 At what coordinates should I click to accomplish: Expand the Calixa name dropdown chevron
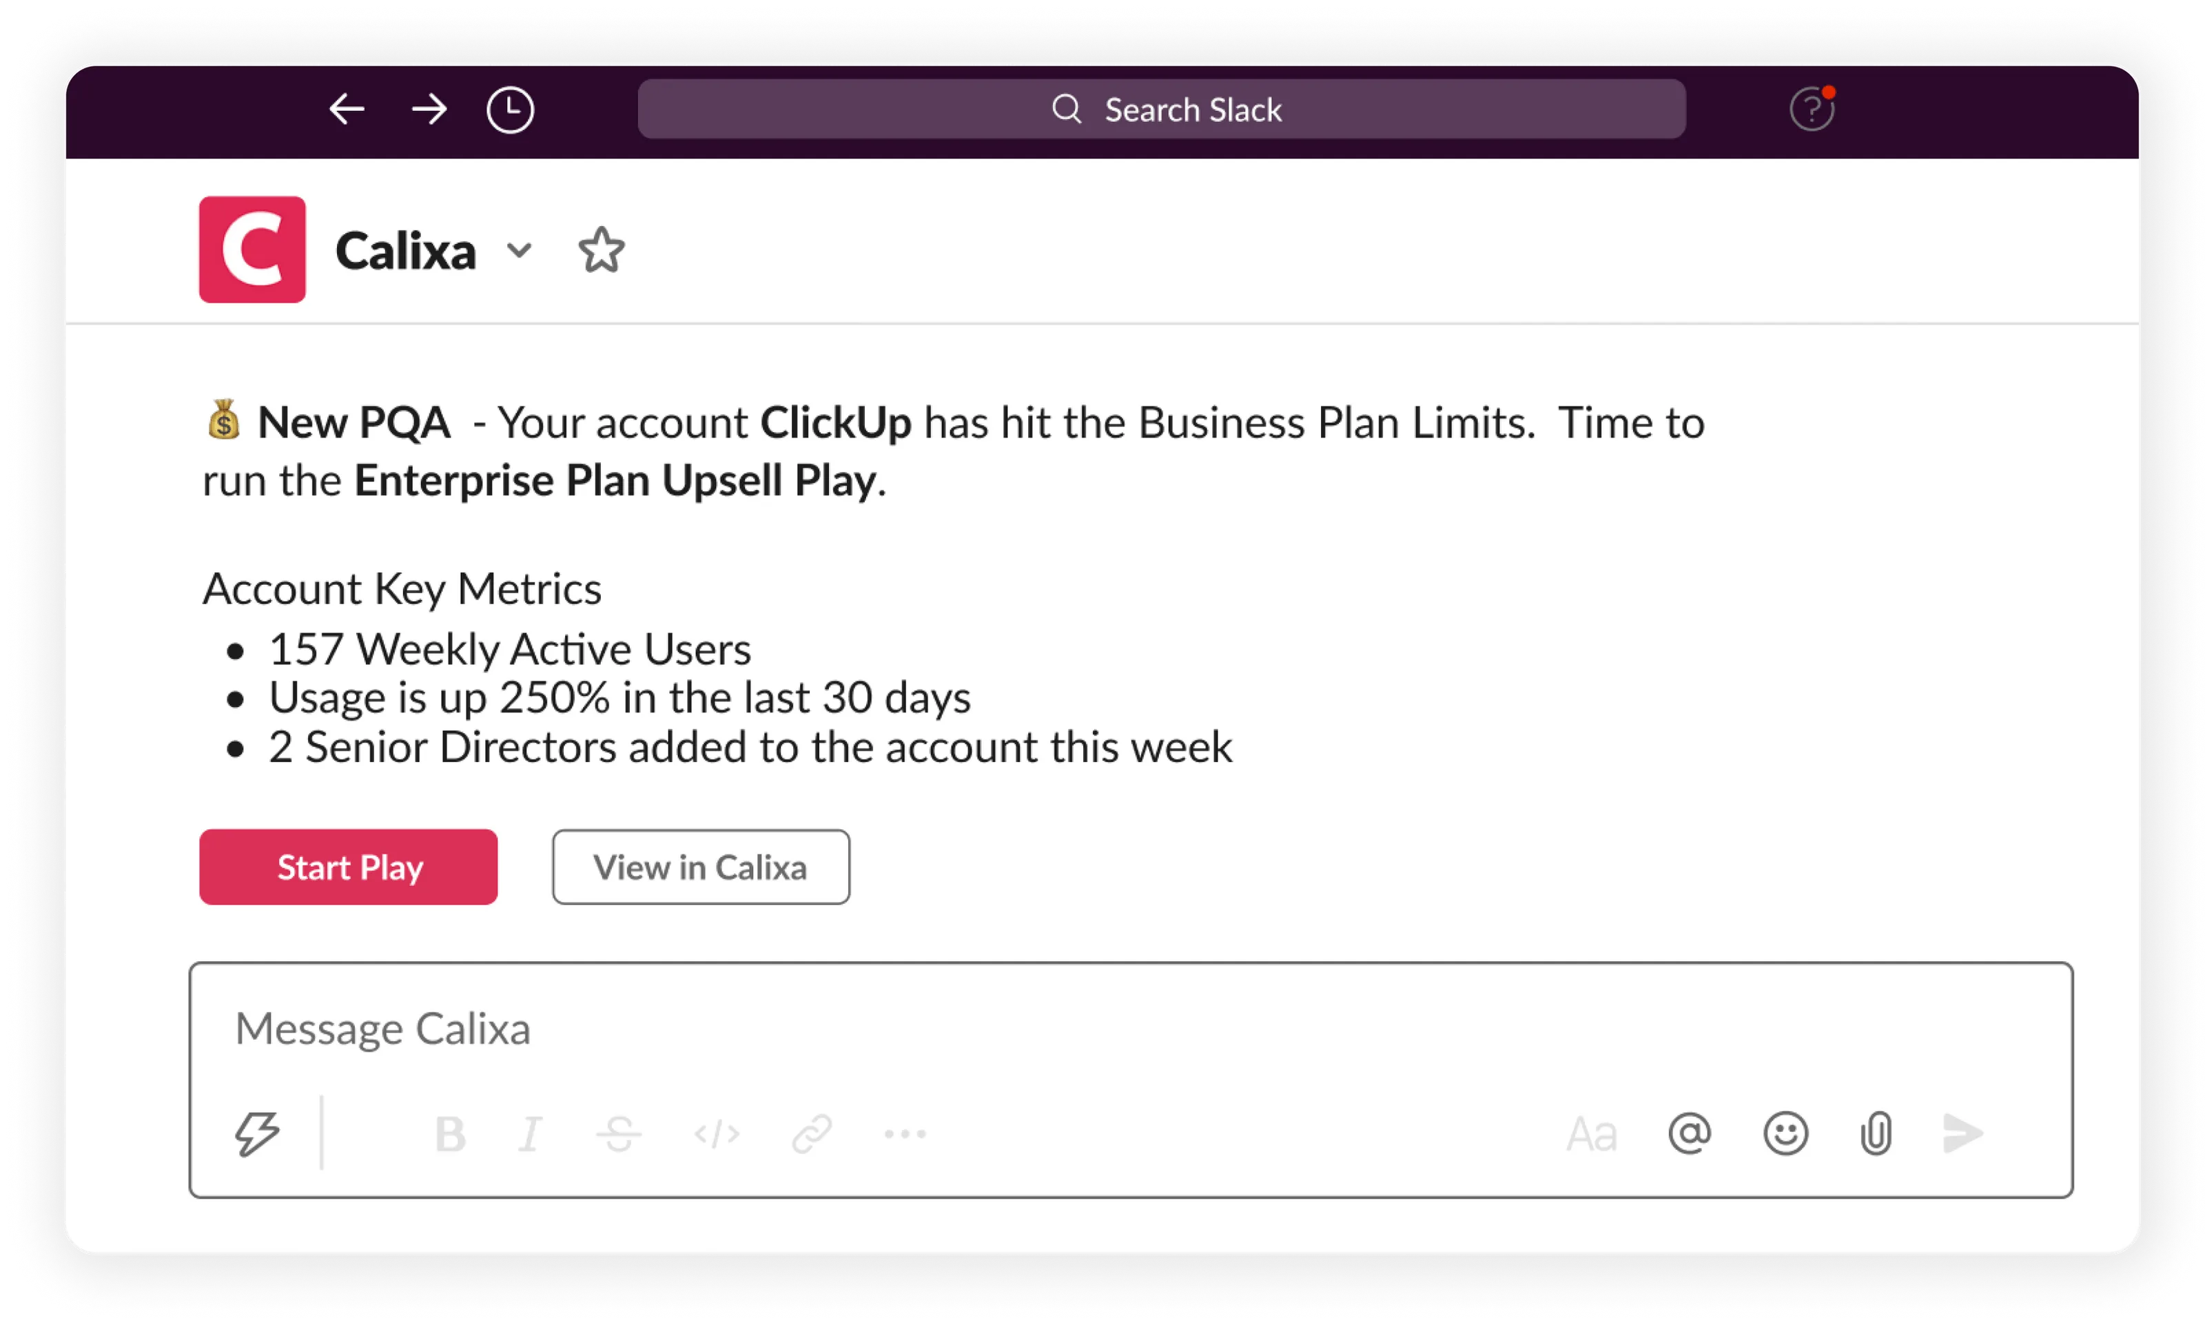[x=520, y=251]
